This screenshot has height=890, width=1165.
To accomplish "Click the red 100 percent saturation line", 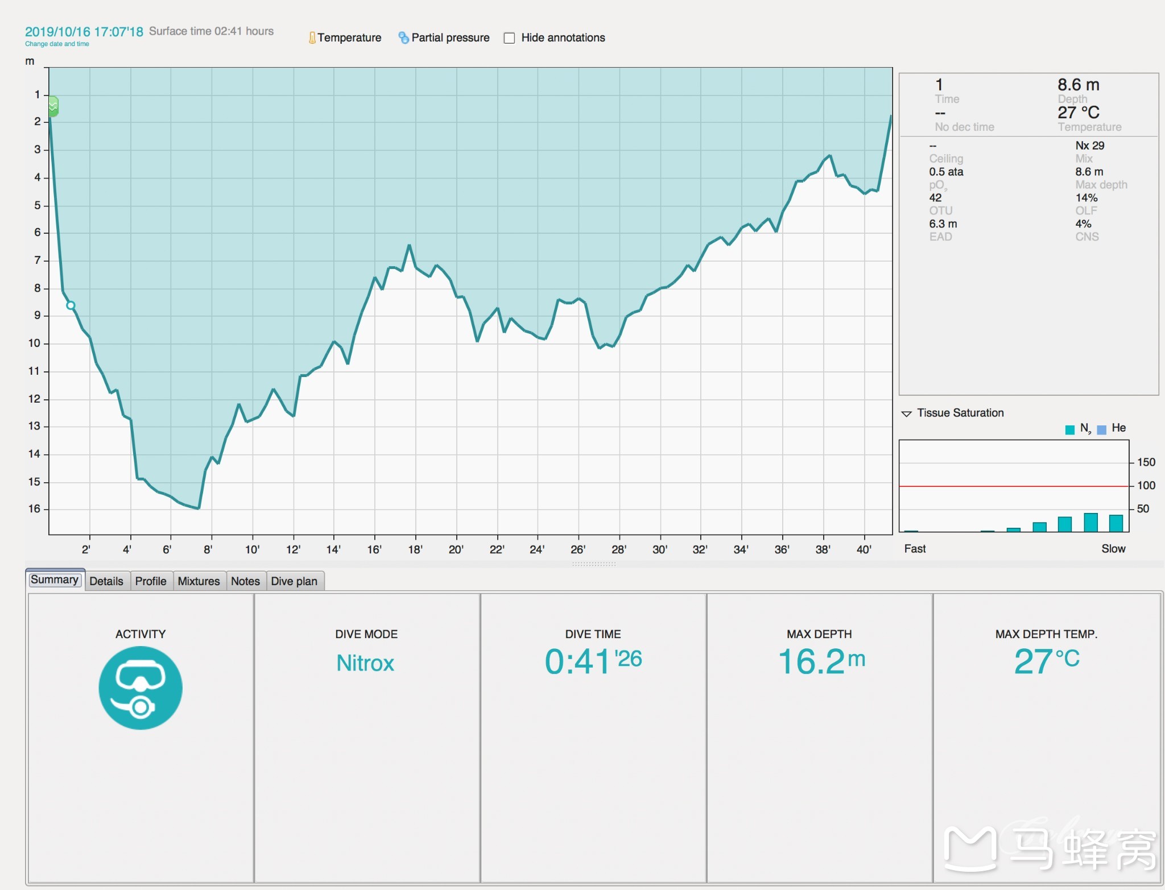I will click(x=1014, y=486).
